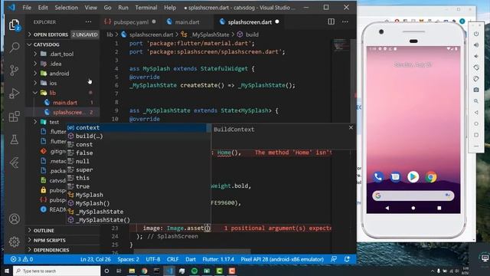Open the Accounts icon in activity bar
This screenshot has width=490, height=276.
tap(14, 219)
